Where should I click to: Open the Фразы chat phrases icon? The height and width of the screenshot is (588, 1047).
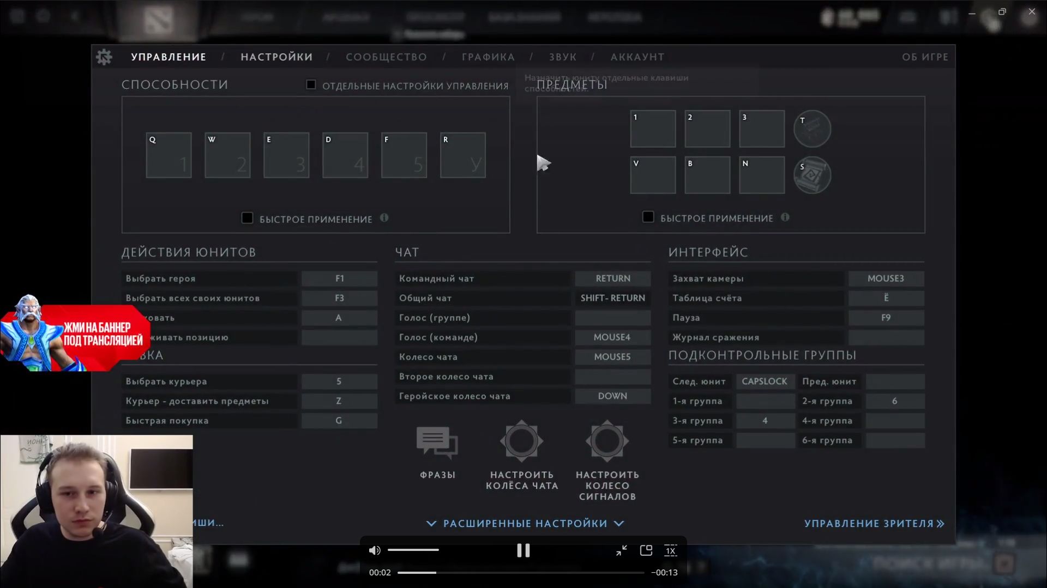(437, 442)
